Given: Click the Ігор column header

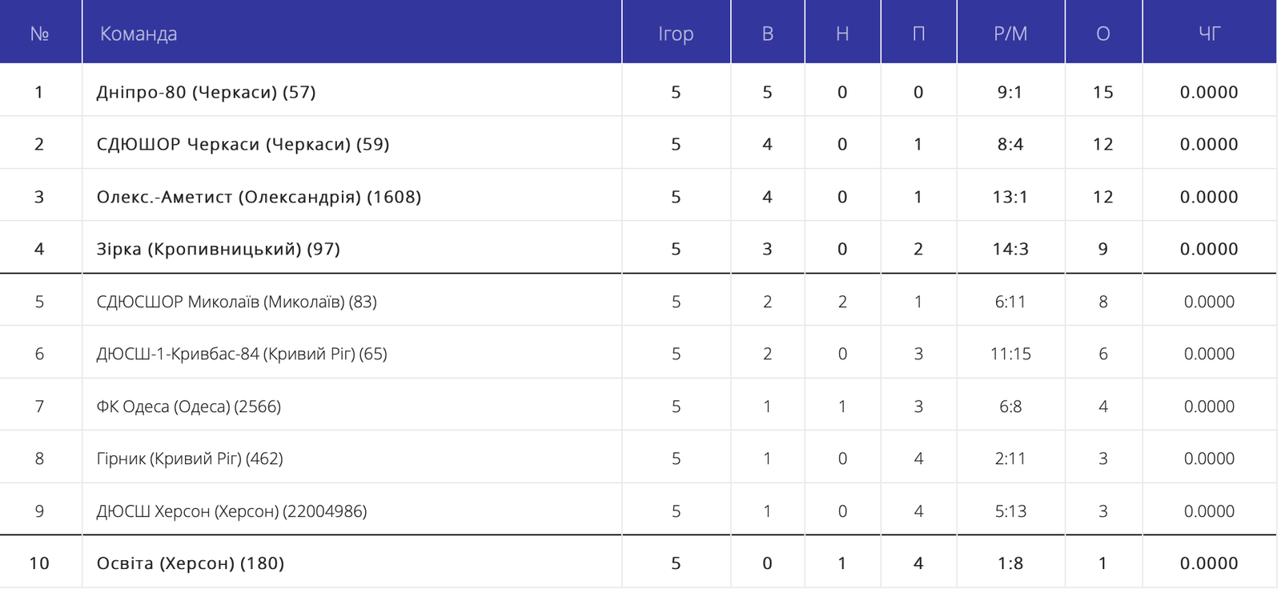Looking at the screenshot, I should (676, 34).
